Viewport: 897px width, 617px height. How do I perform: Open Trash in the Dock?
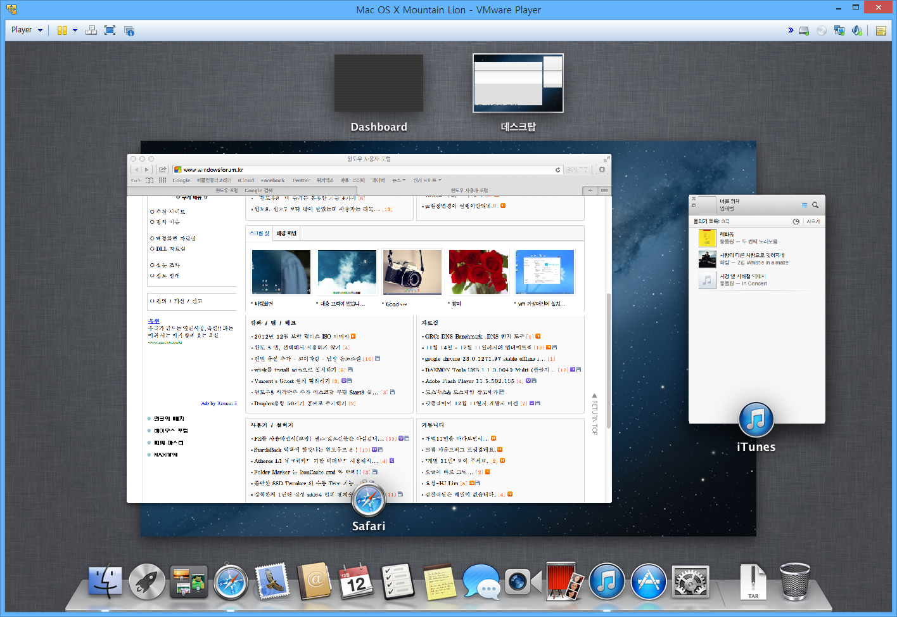(794, 581)
